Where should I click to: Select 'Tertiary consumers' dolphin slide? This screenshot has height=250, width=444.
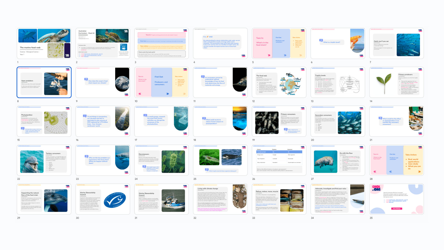coord(44,160)
